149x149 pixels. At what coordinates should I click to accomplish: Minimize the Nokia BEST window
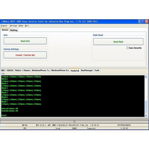click(x=140, y=21)
